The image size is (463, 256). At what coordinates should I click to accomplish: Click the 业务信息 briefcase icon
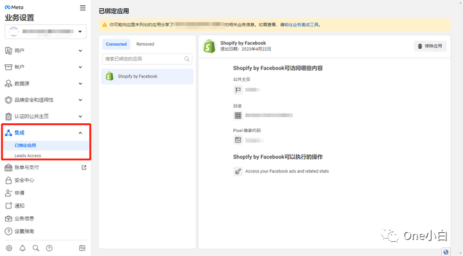(8, 219)
